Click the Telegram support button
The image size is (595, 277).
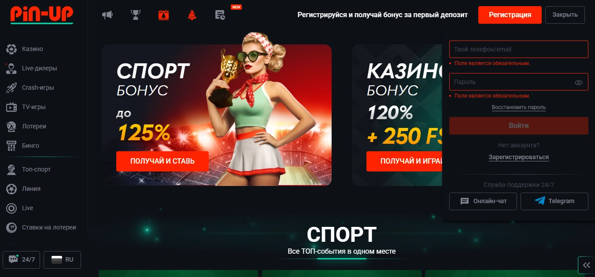click(554, 201)
